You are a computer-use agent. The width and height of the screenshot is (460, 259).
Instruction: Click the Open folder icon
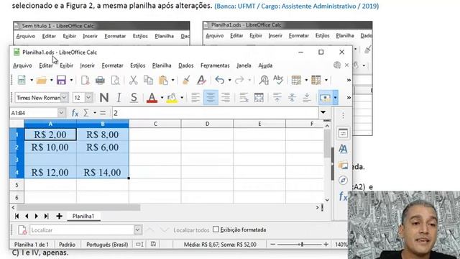[42, 80]
